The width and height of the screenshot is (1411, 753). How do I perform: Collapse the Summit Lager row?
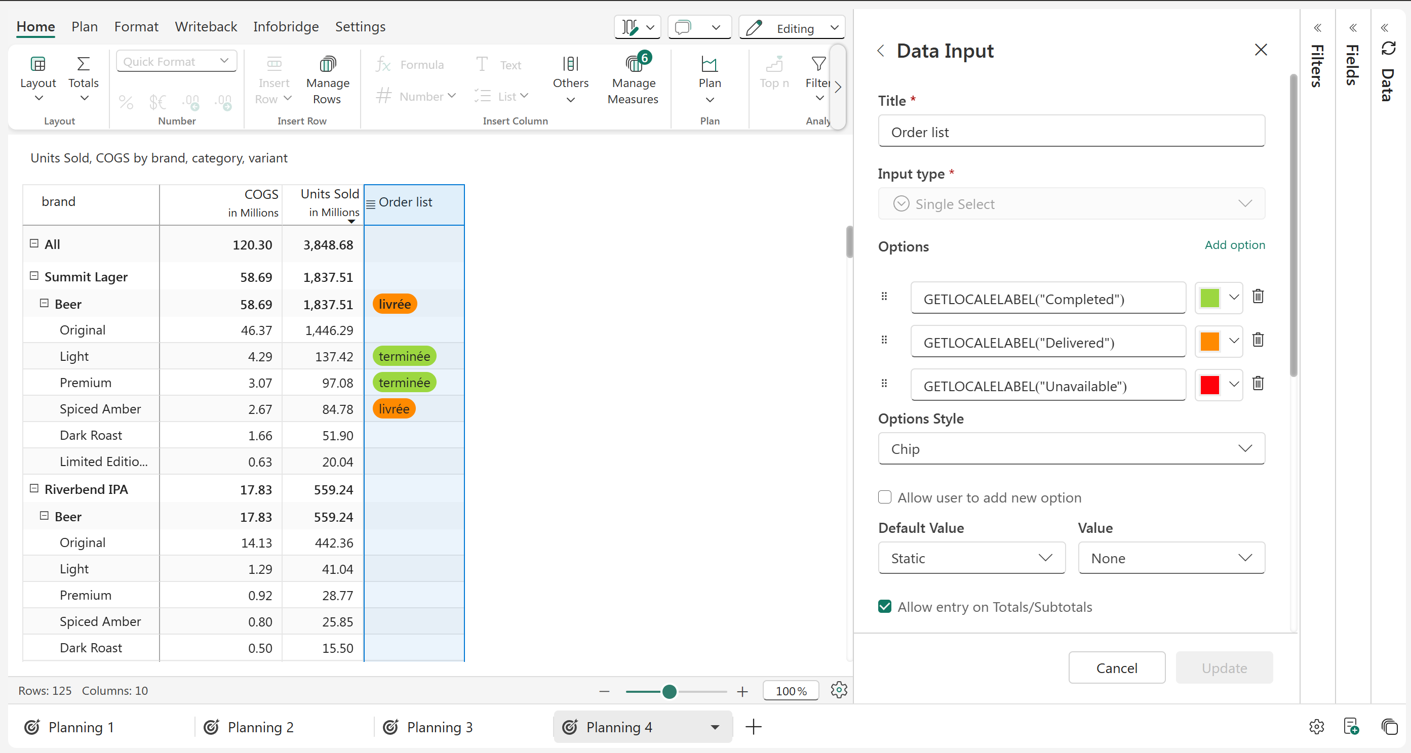click(x=34, y=276)
